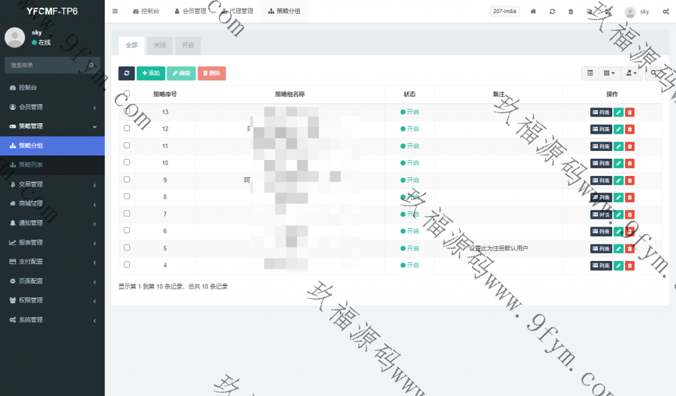Expand the 会员管理 sidebar menu
The height and width of the screenshot is (396, 676).
click(x=52, y=107)
